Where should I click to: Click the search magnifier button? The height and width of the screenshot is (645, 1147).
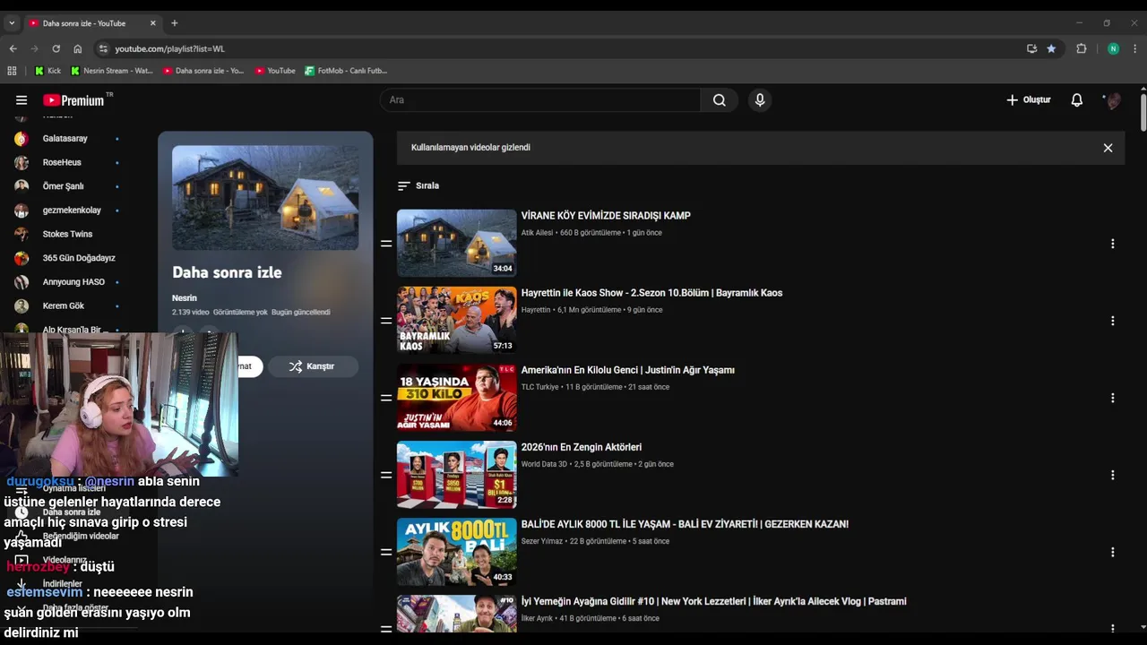coord(720,100)
